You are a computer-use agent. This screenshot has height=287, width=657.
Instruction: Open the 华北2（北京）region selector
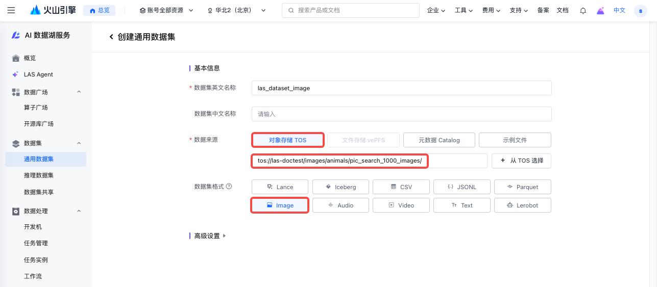point(236,10)
